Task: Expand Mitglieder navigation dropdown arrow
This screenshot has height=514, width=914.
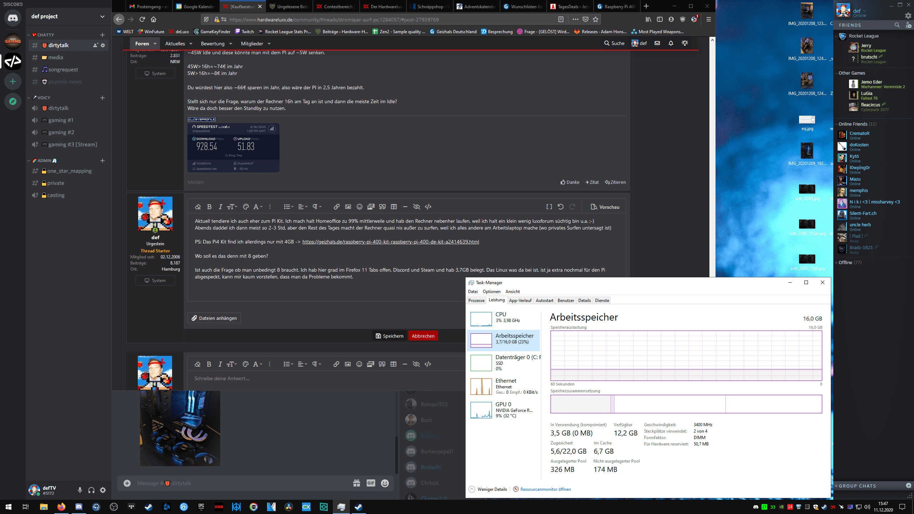Action: coord(269,44)
